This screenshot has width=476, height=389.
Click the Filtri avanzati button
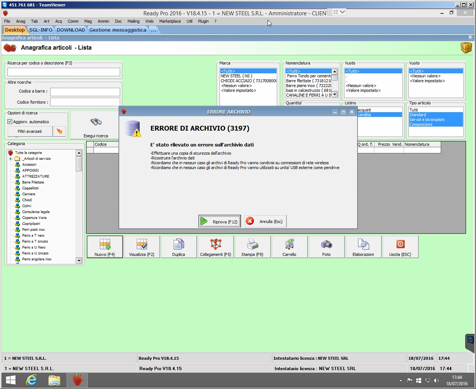coord(30,131)
